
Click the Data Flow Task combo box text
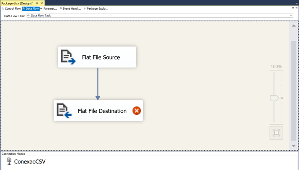(41, 15)
